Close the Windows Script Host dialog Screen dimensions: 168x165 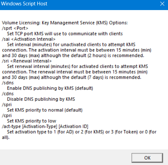click(x=162, y=4)
